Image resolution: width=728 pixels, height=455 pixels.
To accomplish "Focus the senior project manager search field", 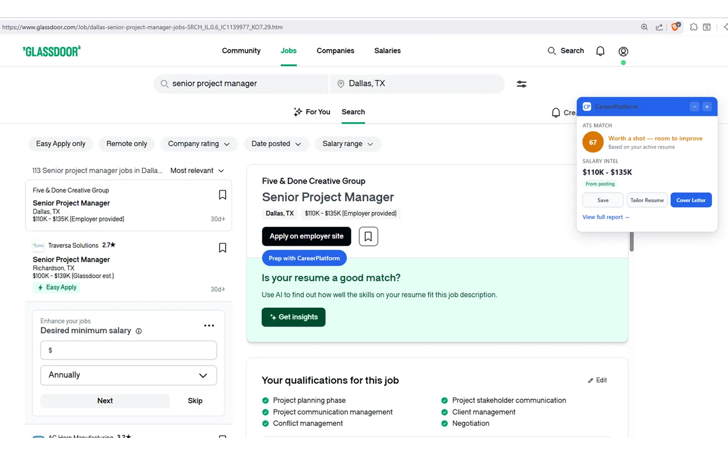I will tap(241, 84).
